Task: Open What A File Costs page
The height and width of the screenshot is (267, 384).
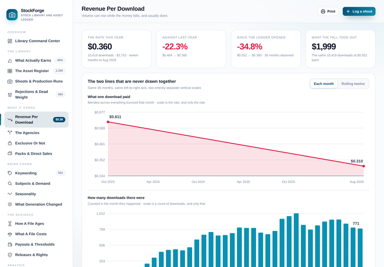Action: pos(36,234)
